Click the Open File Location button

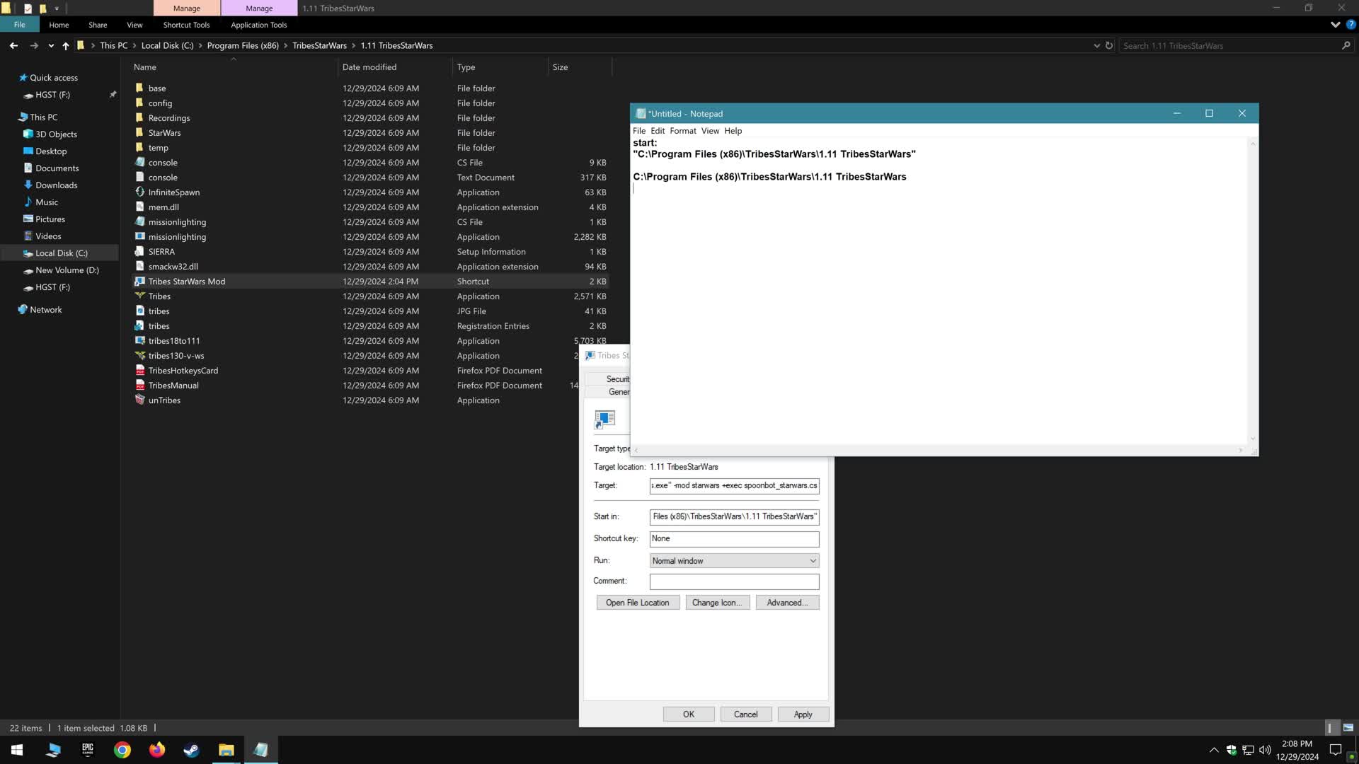[637, 603]
